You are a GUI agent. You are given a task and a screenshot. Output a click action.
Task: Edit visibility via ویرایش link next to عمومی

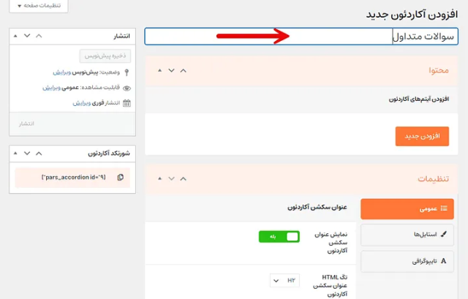point(51,88)
